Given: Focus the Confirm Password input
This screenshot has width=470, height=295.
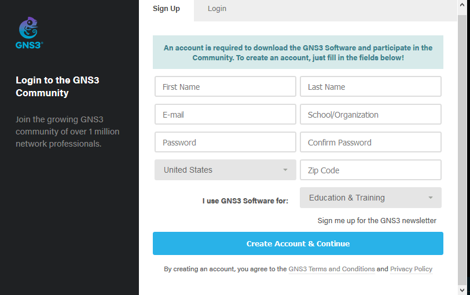Looking at the screenshot, I should [x=370, y=143].
